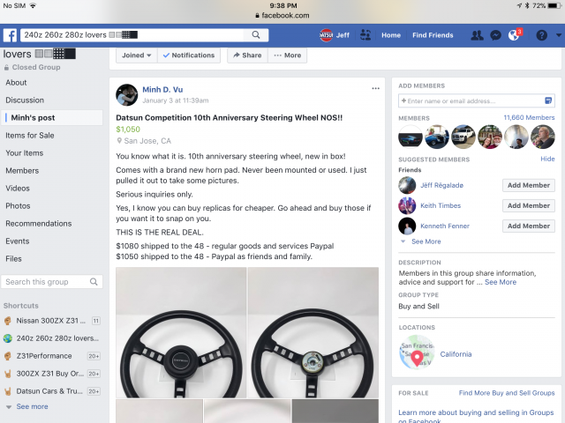Open the Help question mark icon
The image size is (565, 423).
[541, 35]
